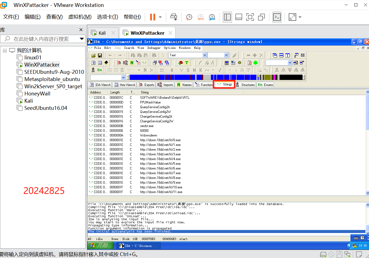
Task: Select SeedUbuntu16.04 in the library tree
Action: click(x=46, y=108)
